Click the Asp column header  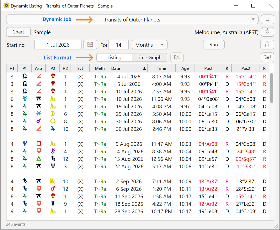click(38, 68)
